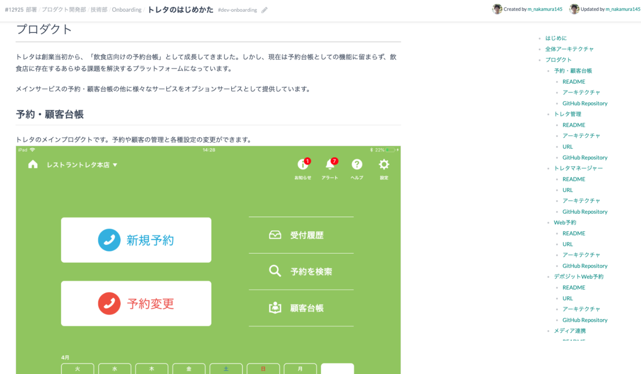Click the inbox icon next to 受付履歴
The width and height of the screenshot is (641, 374).
coord(275,235)
